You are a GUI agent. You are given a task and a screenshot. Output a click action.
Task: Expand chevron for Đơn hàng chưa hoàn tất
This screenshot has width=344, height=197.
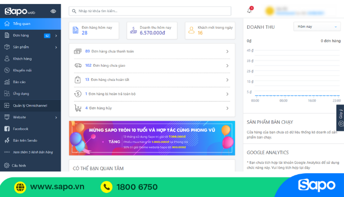coord(227,80)
